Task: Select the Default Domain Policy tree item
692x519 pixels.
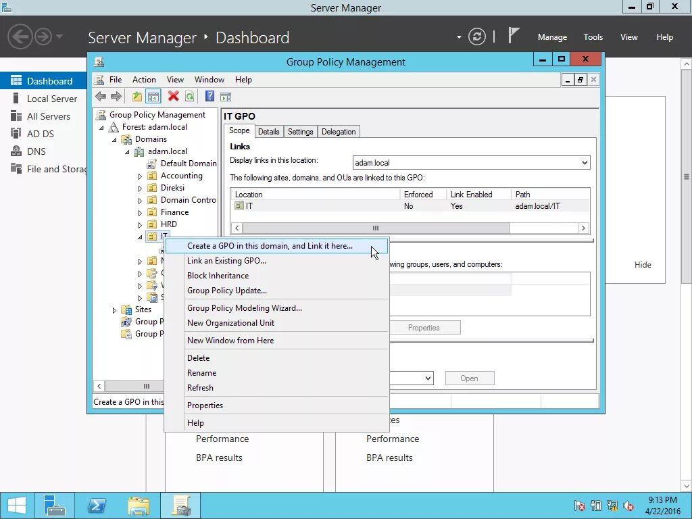Action: coord(182,164)
